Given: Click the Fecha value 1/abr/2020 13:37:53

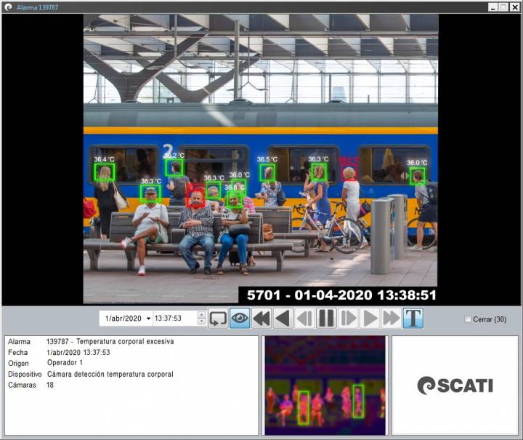Looking at the screenshot, I should (x=78, y=352).
